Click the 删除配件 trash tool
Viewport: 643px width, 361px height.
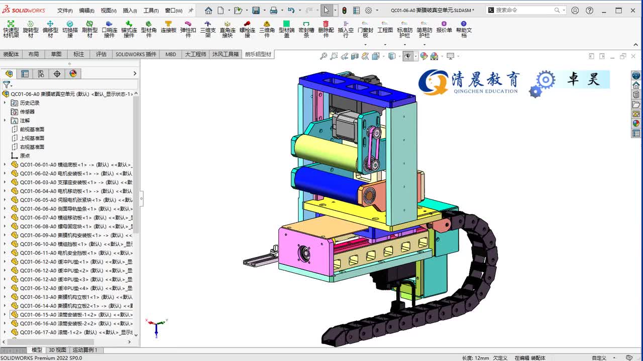[326, 29]
